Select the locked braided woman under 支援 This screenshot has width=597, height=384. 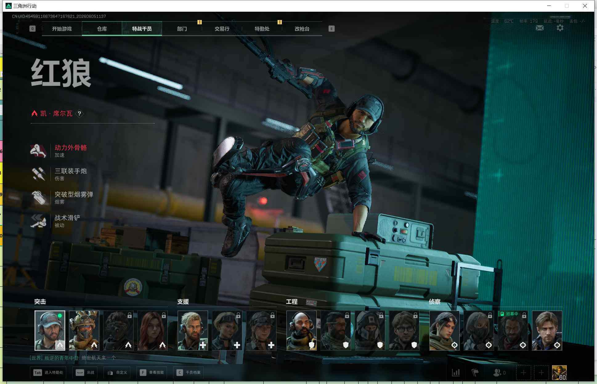[x=261, y=330]
